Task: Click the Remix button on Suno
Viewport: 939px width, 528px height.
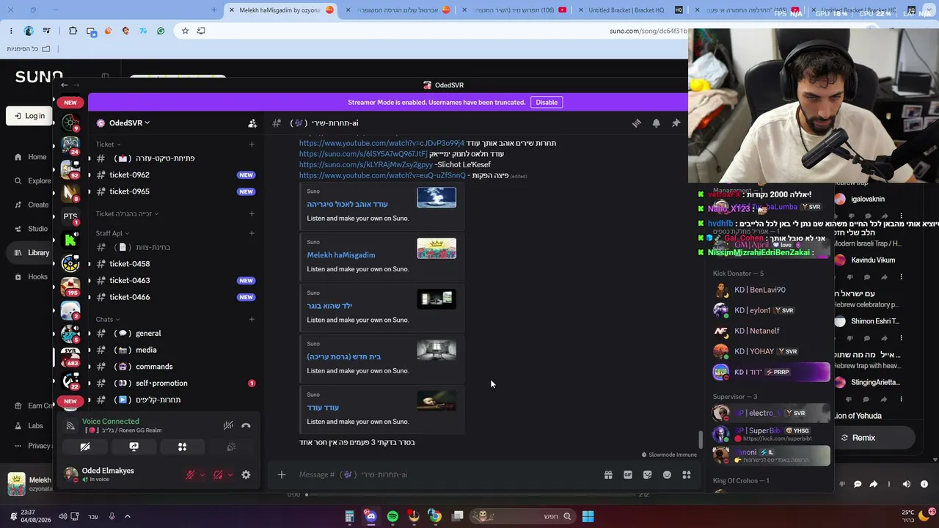Action: pyautogui.click(x=858, y=438)
